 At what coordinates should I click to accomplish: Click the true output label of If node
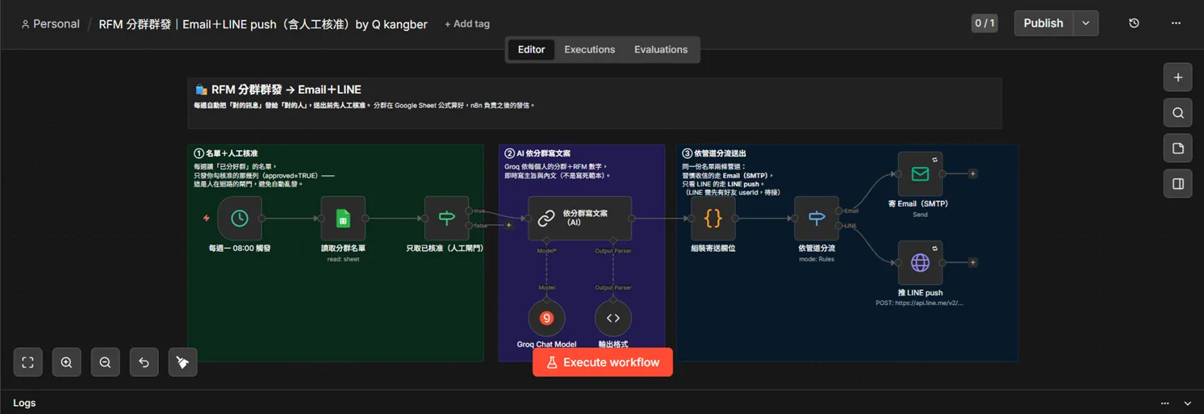(x=480, y=211)
